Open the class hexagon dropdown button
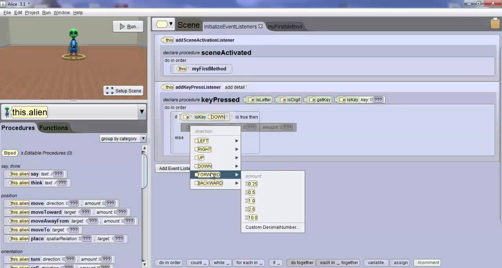Screen dimensions: 502x268 coord(164,24)
